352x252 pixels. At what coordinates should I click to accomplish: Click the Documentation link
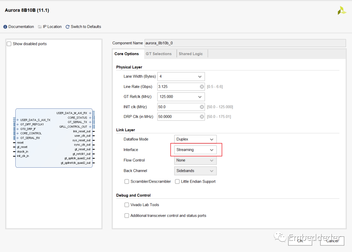(x=21, y=27)
